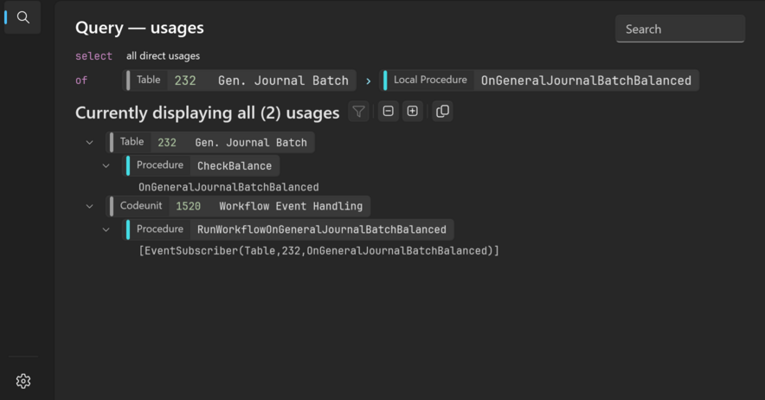Select the Procedure CheckBalance row
This screenshot has height=400, width=765.
(x=201, y=165)
